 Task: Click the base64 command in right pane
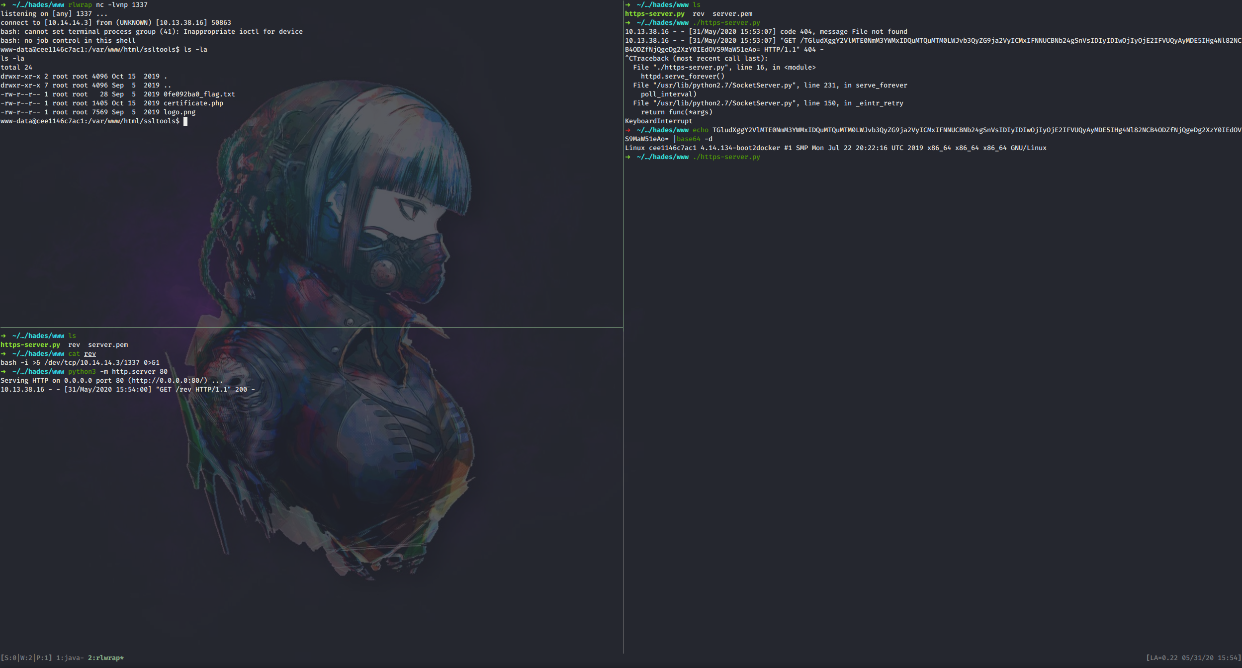tap(688, 139)
